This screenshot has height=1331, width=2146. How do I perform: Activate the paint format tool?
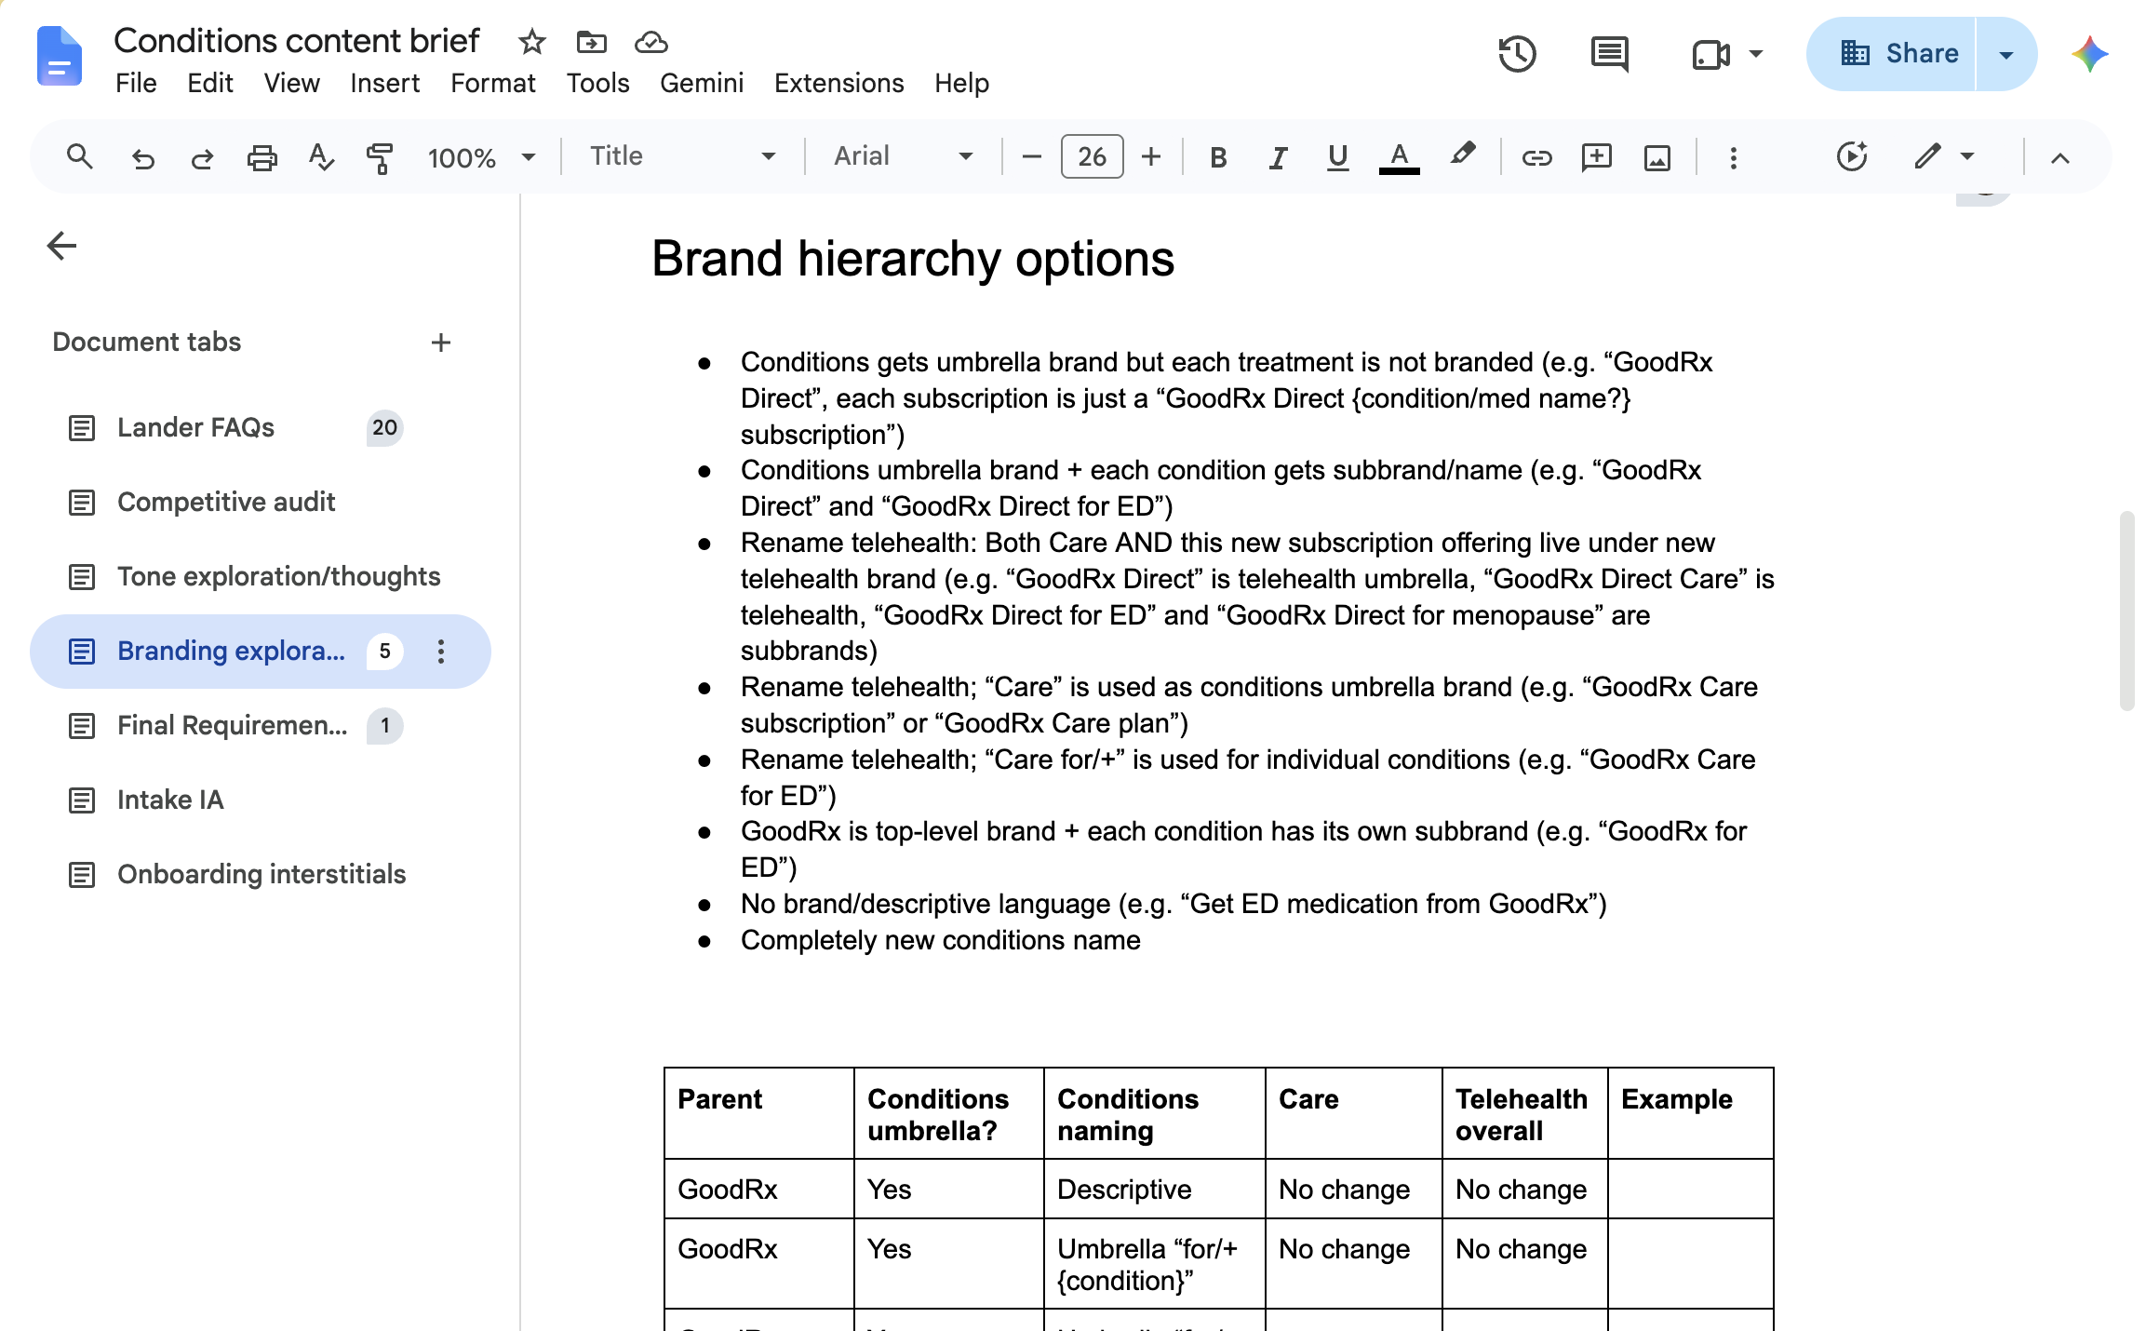380,157
